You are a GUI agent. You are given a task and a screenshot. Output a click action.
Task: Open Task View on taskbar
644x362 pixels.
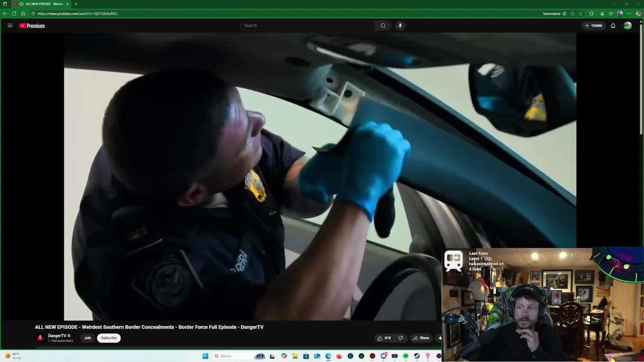coord(272,356)
